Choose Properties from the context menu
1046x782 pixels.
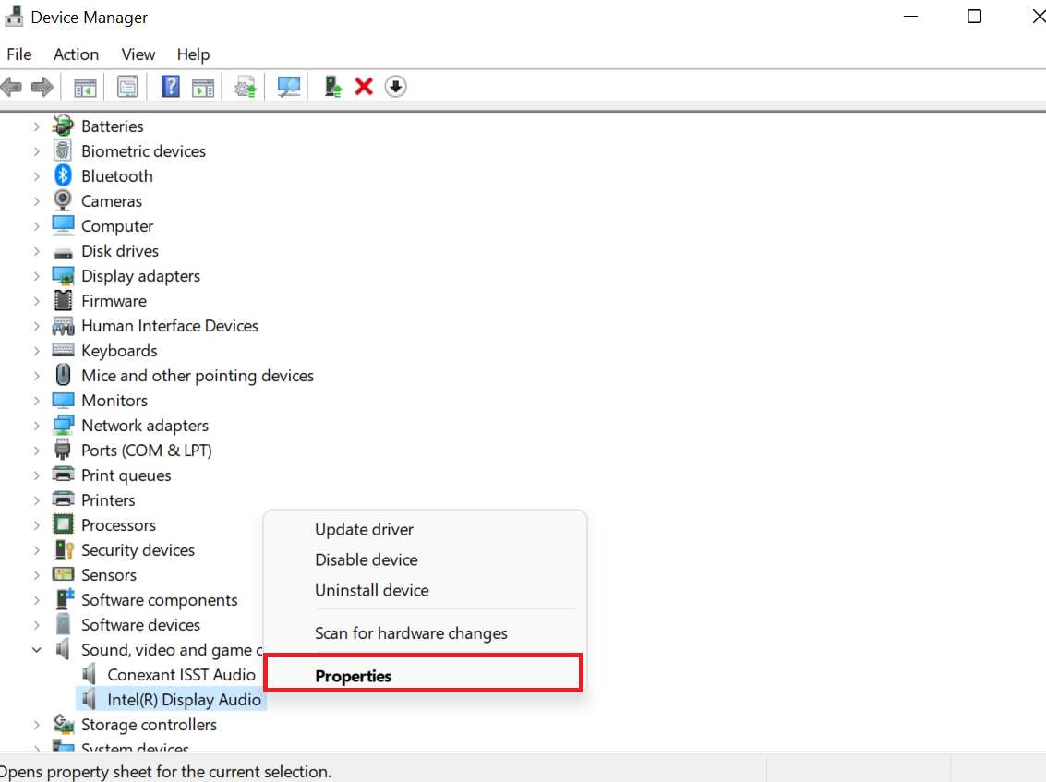[354, 676]
